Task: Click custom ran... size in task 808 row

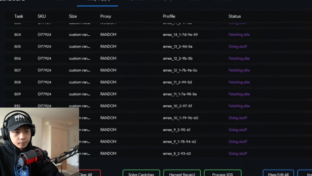Action: [80, 82]
